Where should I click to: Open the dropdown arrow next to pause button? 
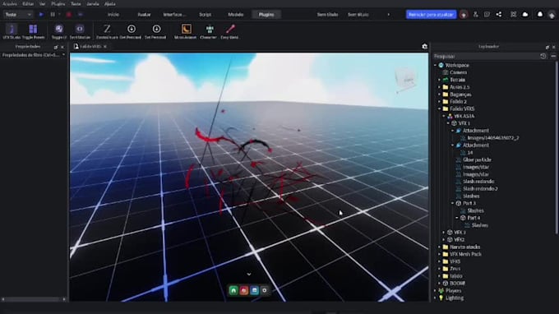tap(59, 15)
